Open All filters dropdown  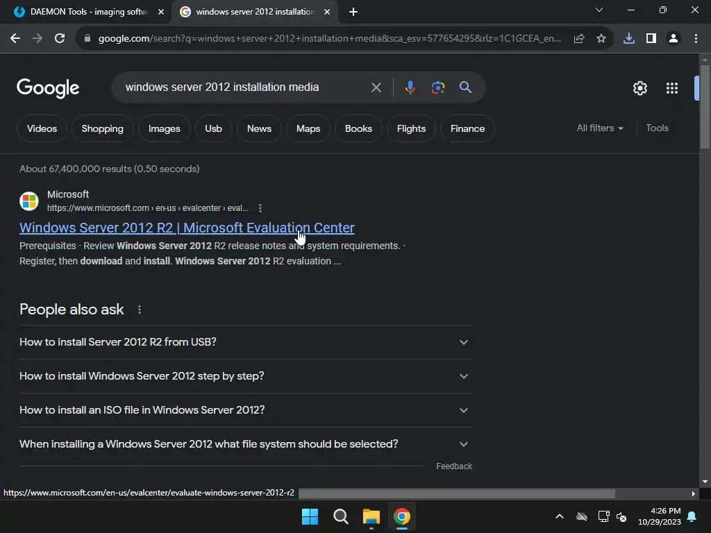[x=599, y=128]
